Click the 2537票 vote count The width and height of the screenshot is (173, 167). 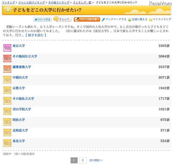point(164,67)
